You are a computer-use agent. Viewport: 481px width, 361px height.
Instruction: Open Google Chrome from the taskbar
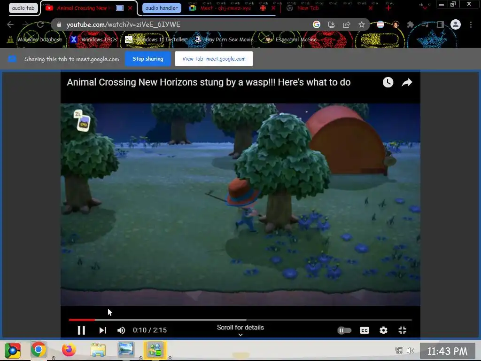(x=39, y=350)
